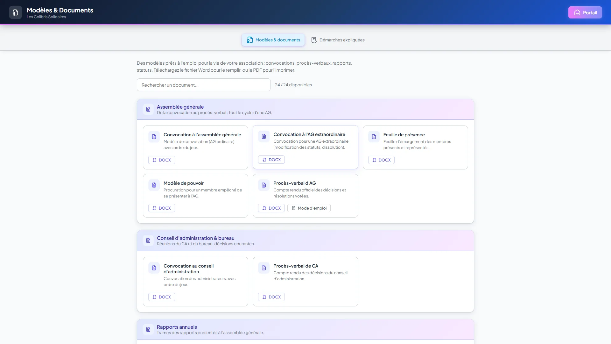
Task: Click text 'Trames des rapports présentés'
Action: [187, 333]
